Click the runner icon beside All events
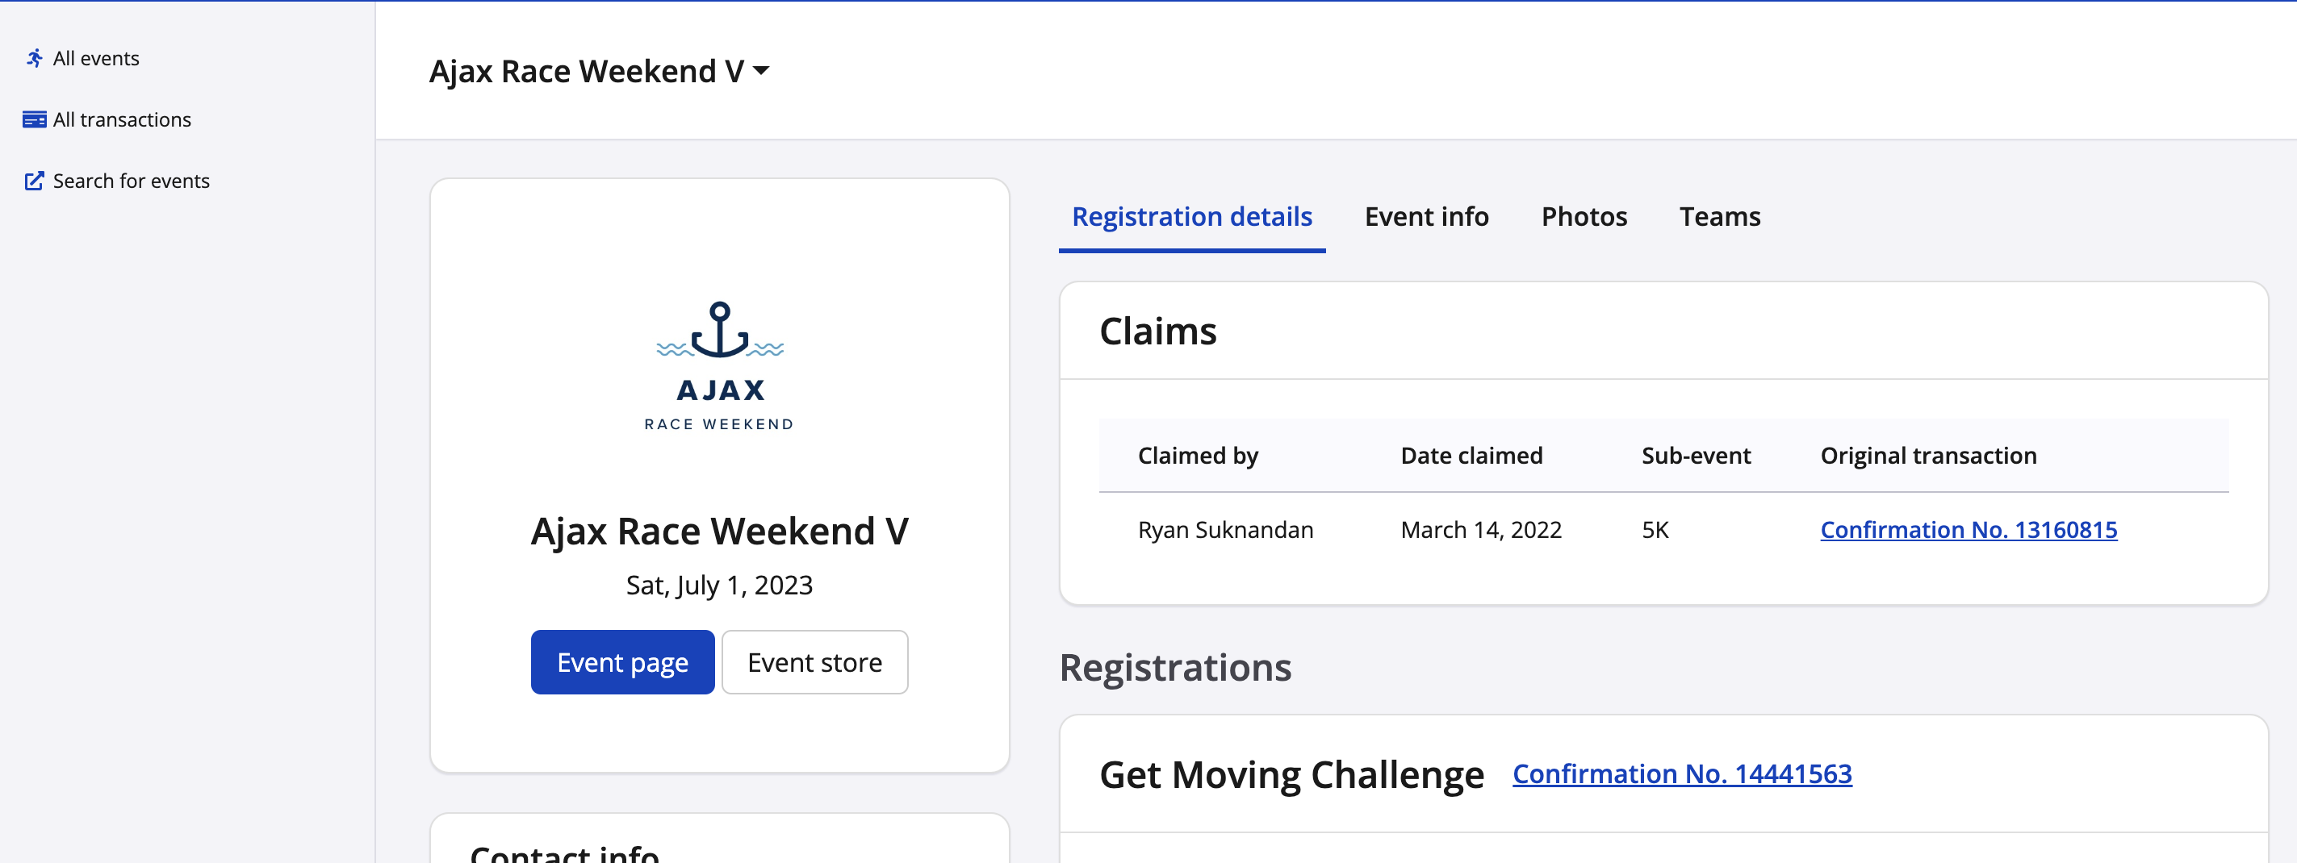Image resolution: width=2297 pixels, height=863 pixels. (34, 59)
